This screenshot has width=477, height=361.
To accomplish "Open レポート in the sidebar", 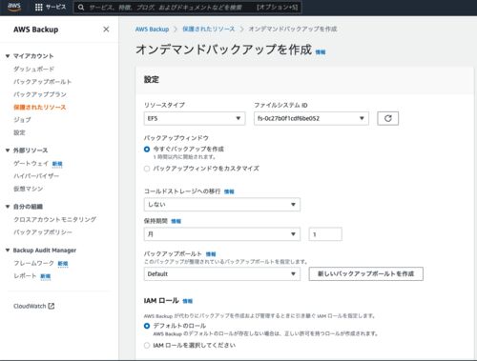I will click(25, 276).
